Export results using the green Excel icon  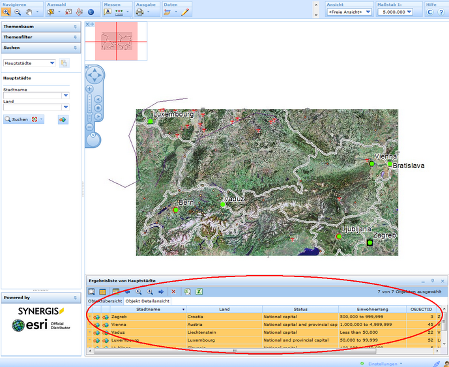click(x=199, y=291)
